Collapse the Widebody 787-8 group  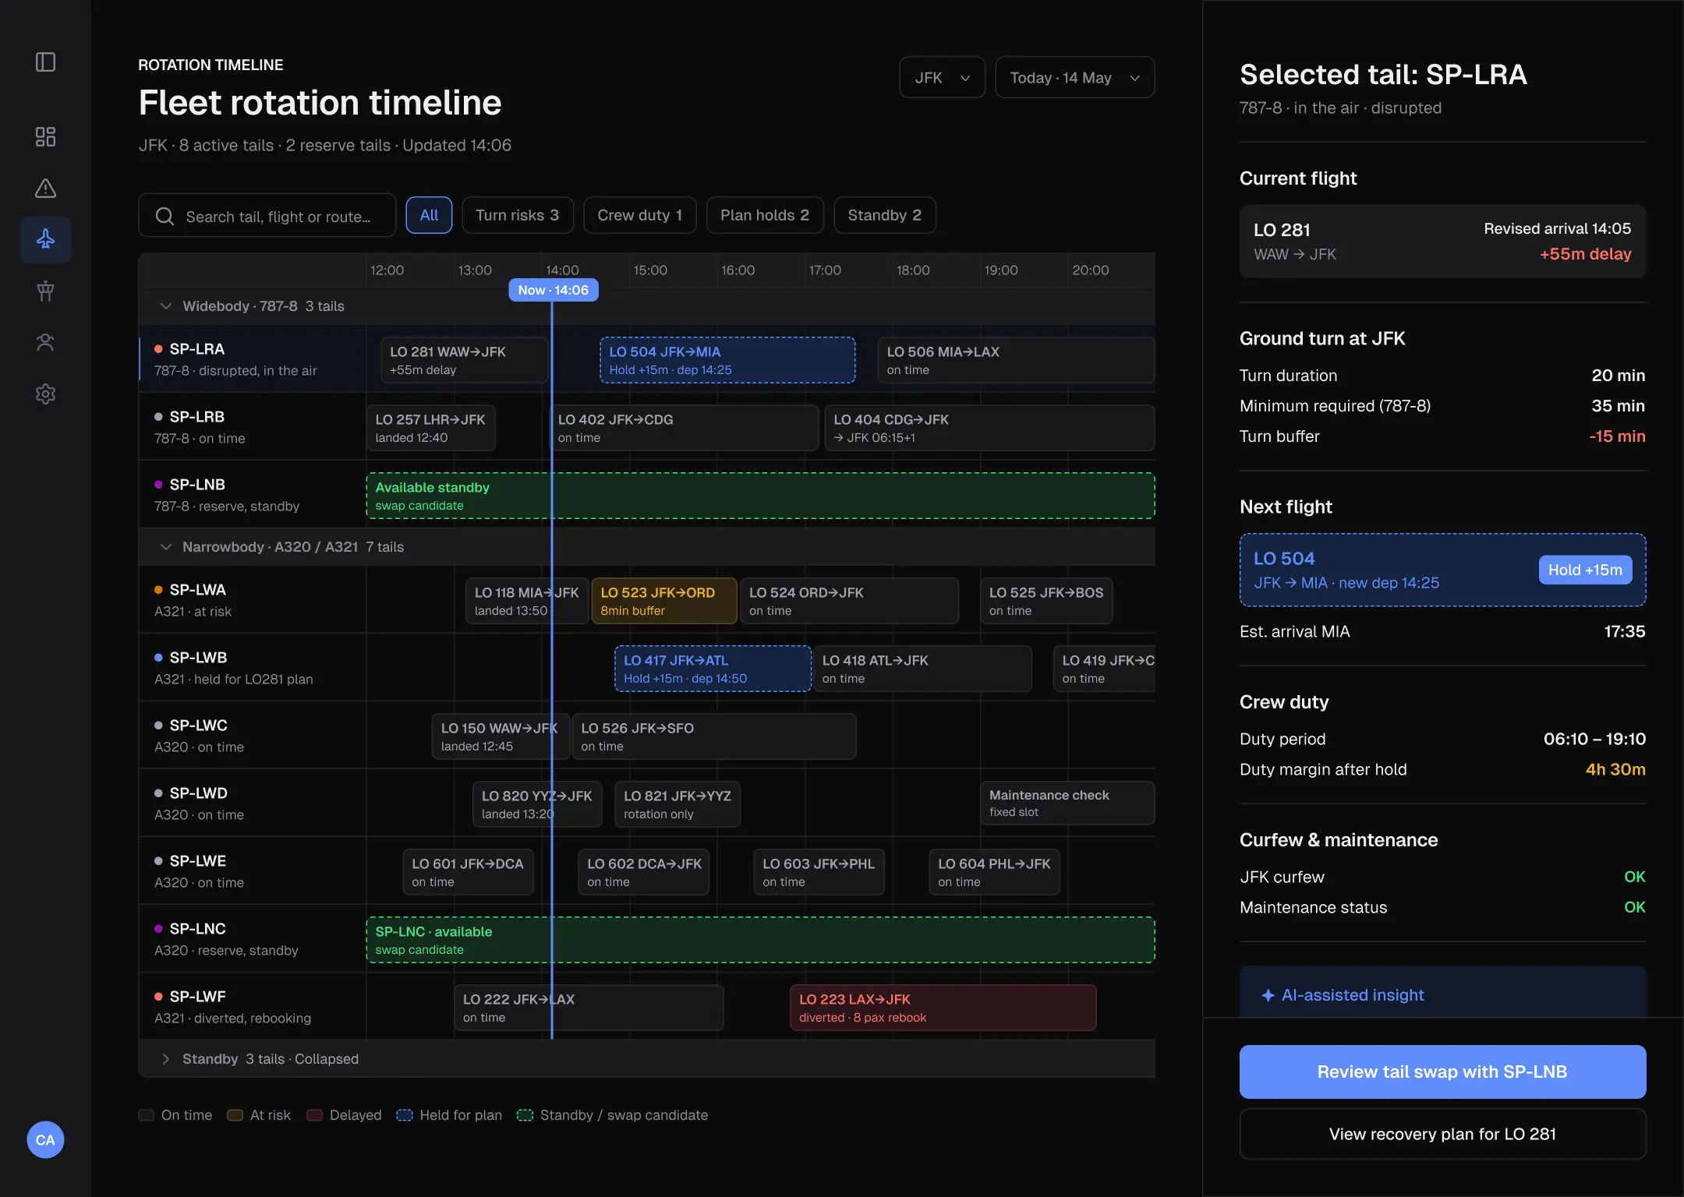click(165, 306)
